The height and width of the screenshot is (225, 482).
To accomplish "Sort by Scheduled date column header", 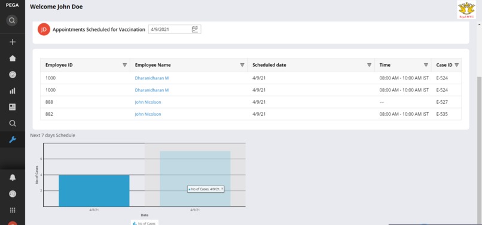I will pyautogui.click(x=269, y=65).
